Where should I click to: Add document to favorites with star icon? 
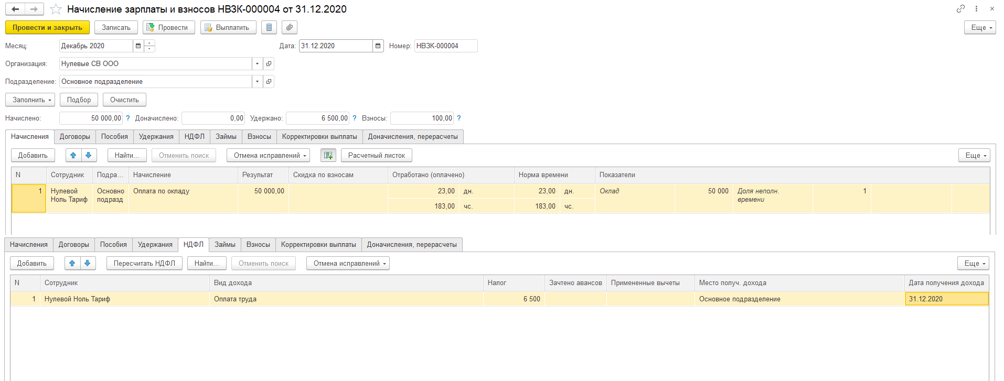click(56, 9)
